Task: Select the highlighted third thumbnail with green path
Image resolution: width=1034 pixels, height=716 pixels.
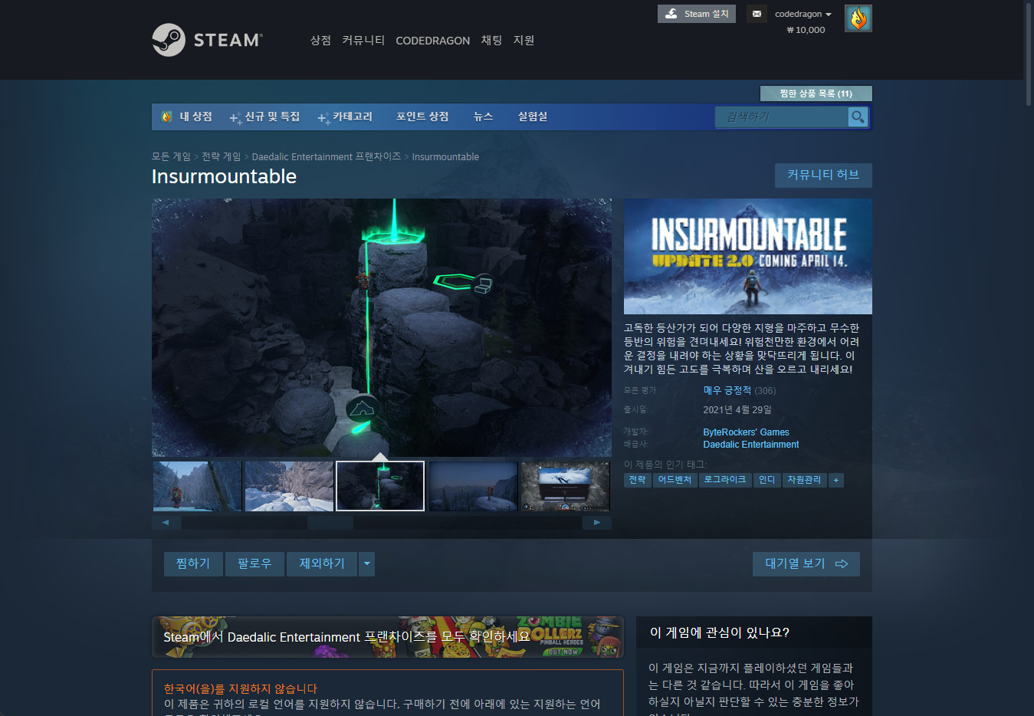Action: pos(380,486)
